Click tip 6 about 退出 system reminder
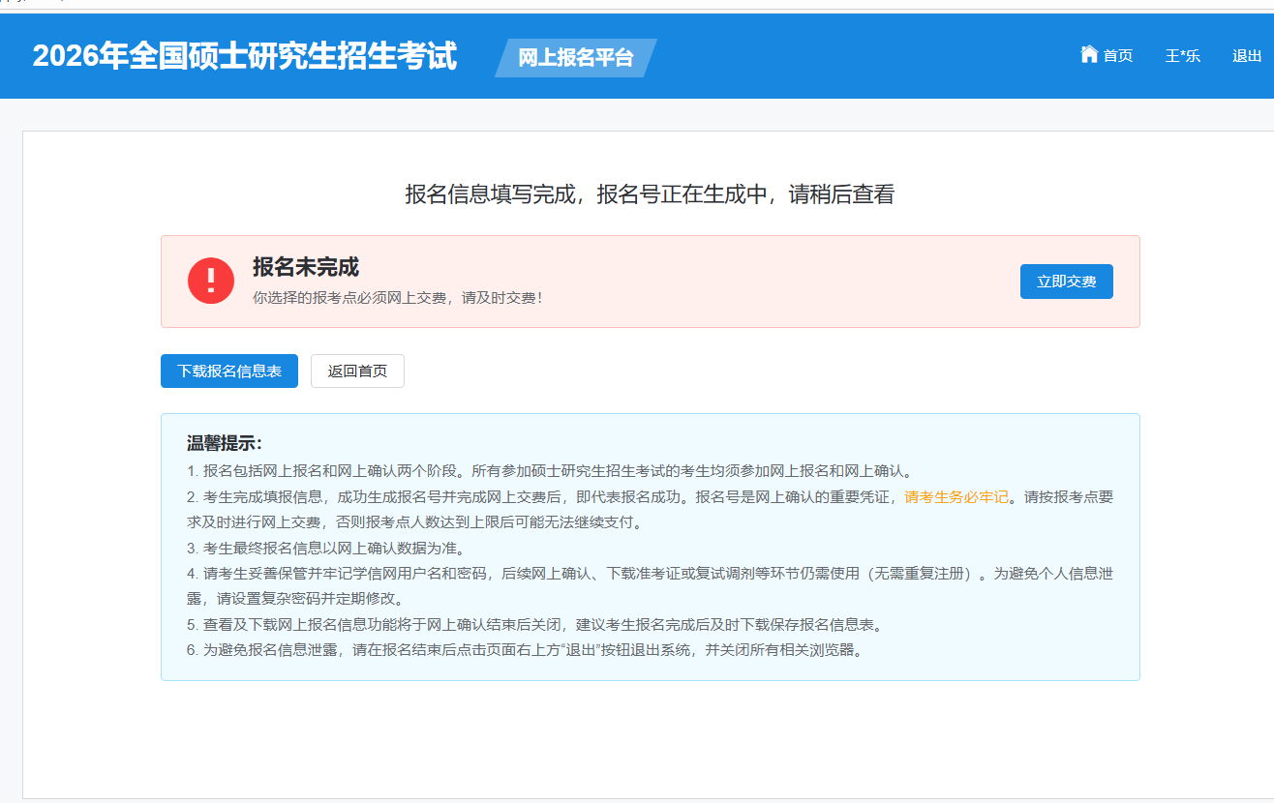Screen dimensions: 1274x803 [x=524, y=649]
